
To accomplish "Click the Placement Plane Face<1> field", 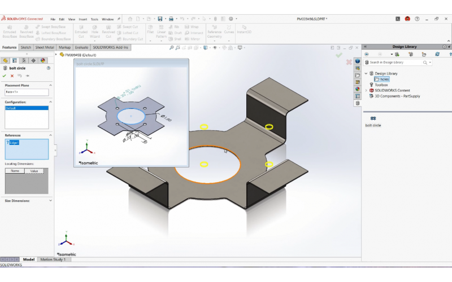I will click(x=27, y=92).
